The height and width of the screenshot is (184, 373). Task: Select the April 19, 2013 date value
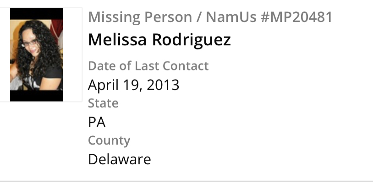[133, 85]
